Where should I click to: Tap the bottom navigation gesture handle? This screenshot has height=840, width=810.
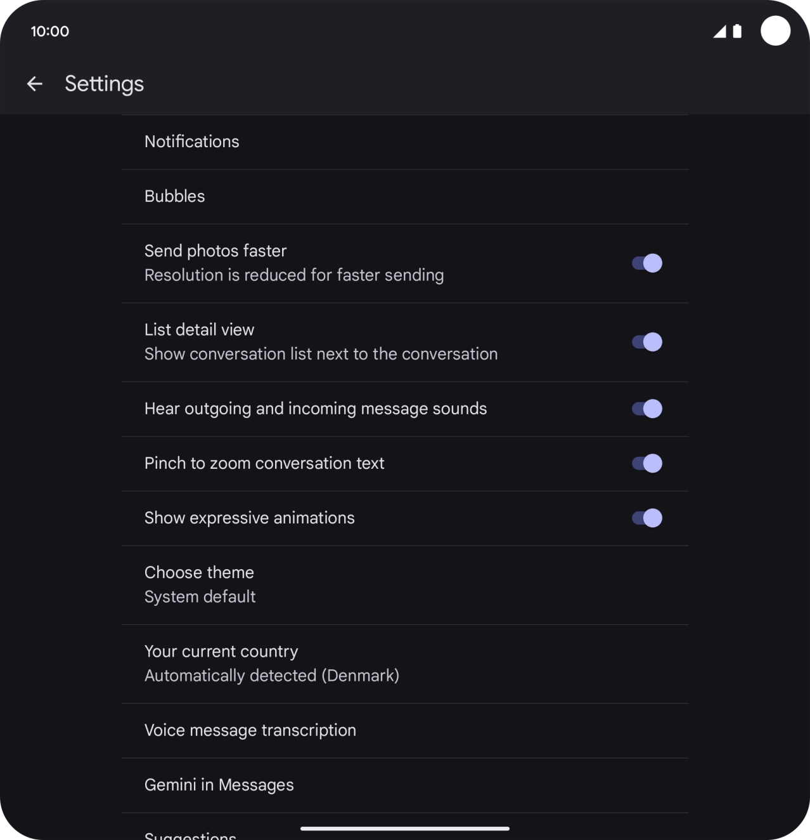pyautogui.click(x=405, y=828)
